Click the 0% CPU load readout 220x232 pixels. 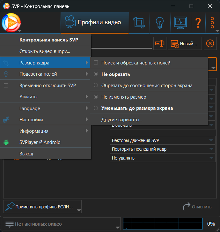pos(211,224)
